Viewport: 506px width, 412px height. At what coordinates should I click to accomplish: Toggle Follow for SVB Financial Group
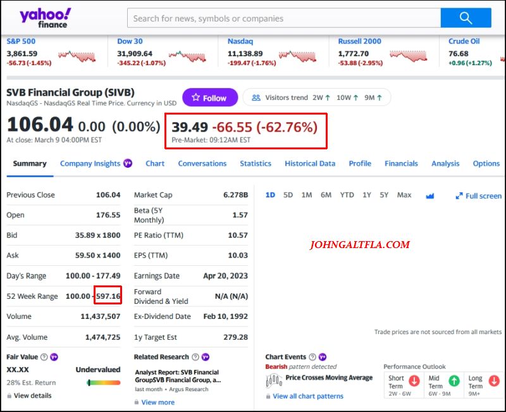click(210, 97)
